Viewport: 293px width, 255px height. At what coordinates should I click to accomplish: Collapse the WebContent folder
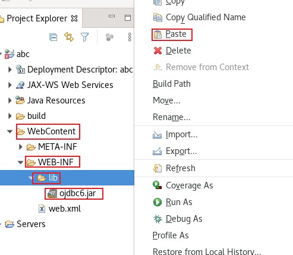click(x=10, y=131)
